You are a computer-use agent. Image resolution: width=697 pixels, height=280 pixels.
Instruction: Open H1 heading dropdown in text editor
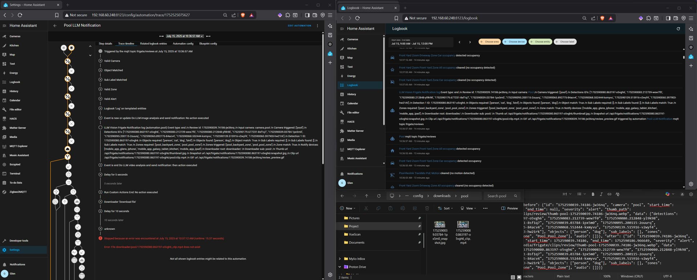(x=567, y=194)
